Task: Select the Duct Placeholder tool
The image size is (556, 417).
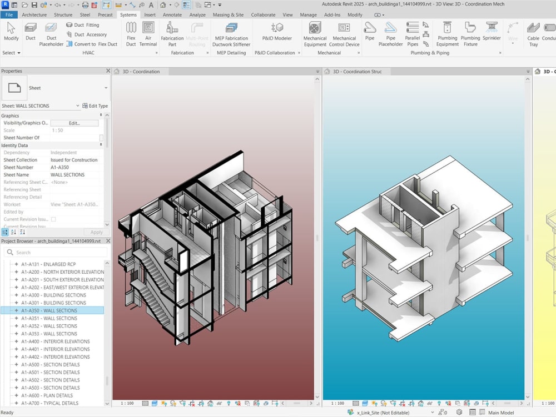Action: click(x=51, y=34)
